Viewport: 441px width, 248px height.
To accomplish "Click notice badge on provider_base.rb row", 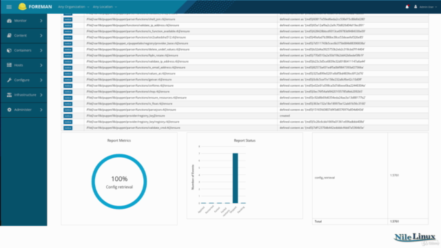I will (x=68, y=43).
